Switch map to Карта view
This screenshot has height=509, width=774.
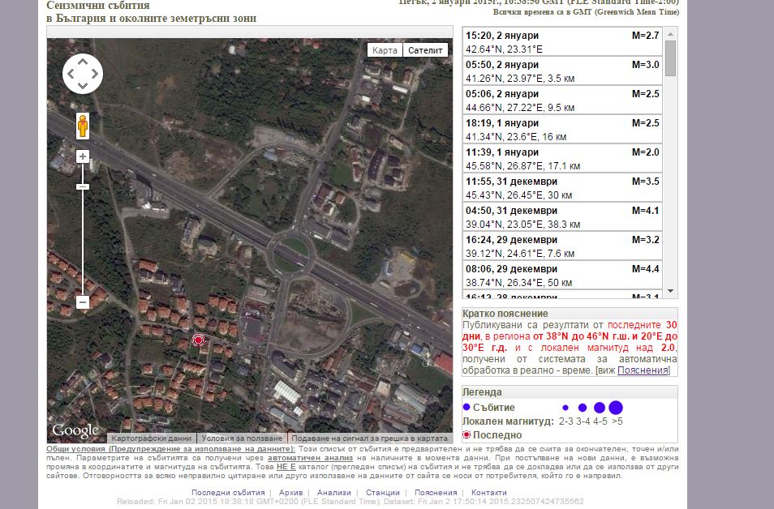(x=385, y=50)
